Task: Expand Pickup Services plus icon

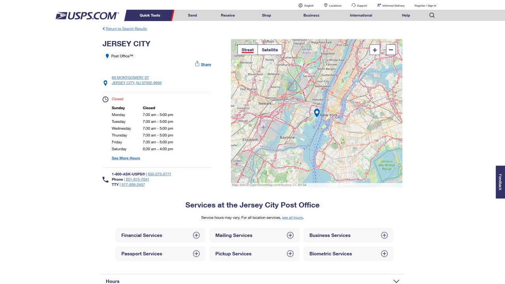Action: coord(290,254)
